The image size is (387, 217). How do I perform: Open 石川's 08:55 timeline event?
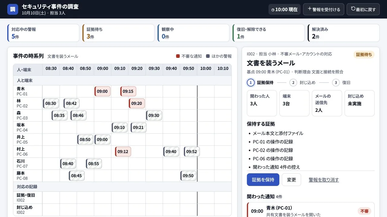point(94,164)
